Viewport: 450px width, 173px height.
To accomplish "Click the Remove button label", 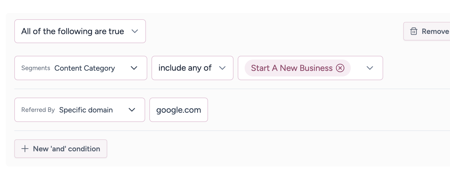I will pos(435,31).
